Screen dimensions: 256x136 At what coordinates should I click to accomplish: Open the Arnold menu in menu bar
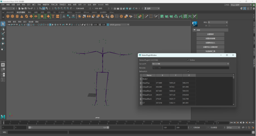pos(101,5)
